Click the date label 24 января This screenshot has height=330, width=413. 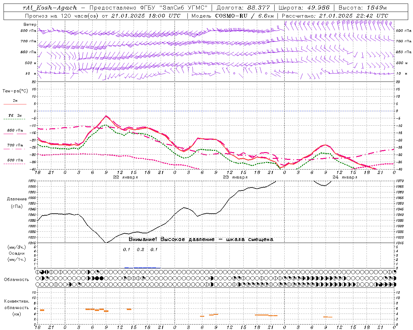coord(345,177)
